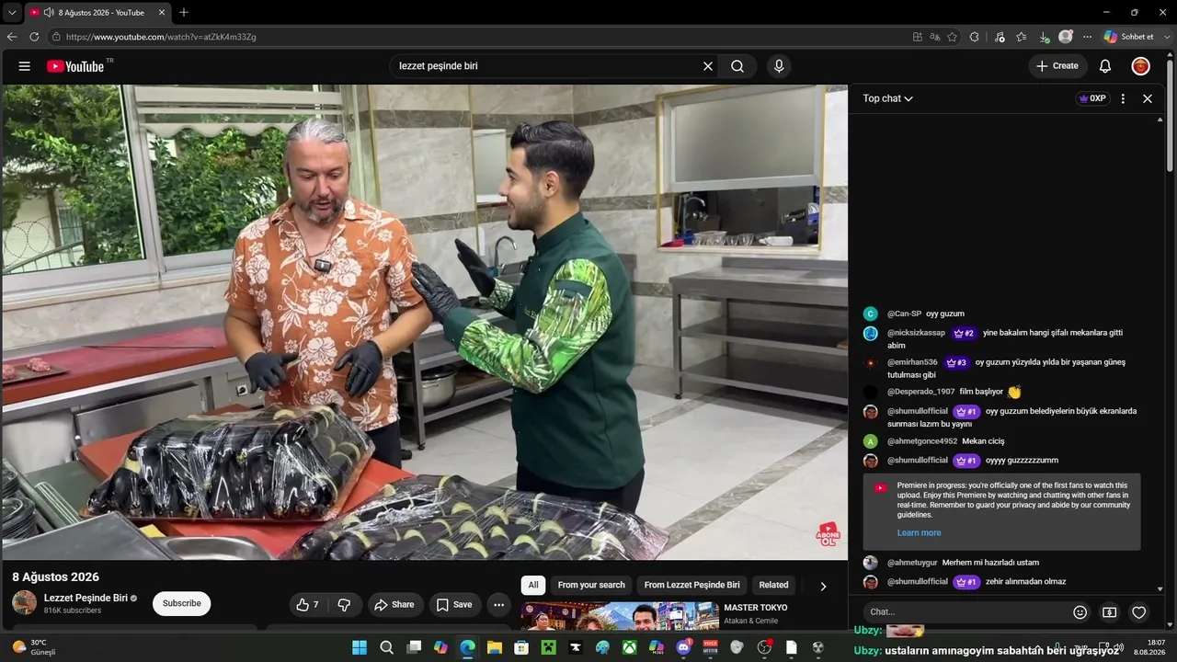Save the video to a playlist
This screenshot has height=662, width=1177.
[x=454, y=605]
